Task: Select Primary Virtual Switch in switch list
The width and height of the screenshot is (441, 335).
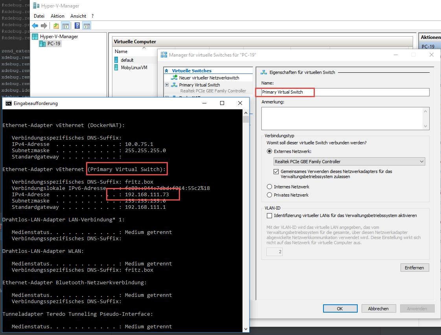Action: tap(199, 85)
